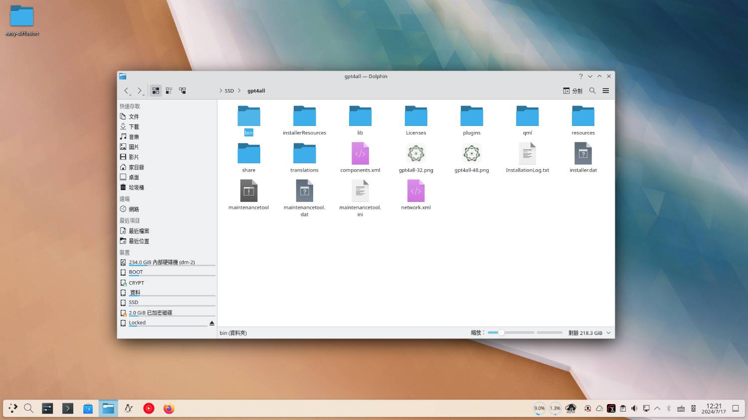Open Downloads (下載) in sidebar
The image size is (748, 420).
(x=167, y=126)
